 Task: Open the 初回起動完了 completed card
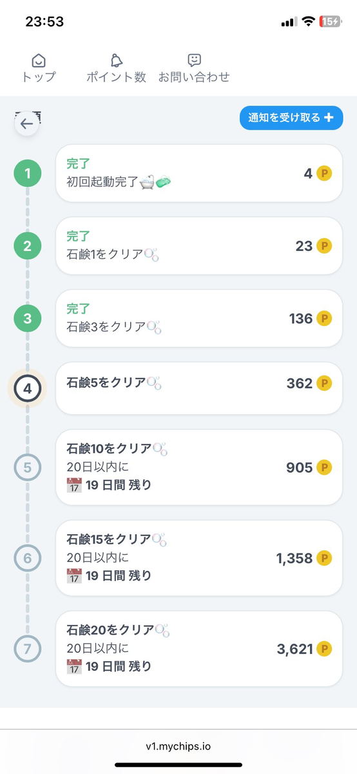click(x=199, y=174)
